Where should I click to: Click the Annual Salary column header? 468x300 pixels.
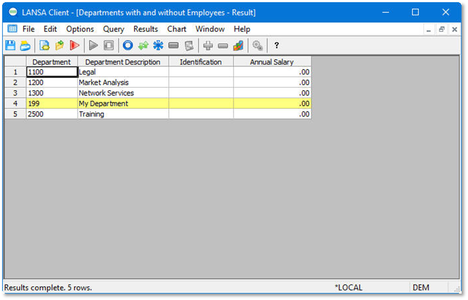coord(272,61)
